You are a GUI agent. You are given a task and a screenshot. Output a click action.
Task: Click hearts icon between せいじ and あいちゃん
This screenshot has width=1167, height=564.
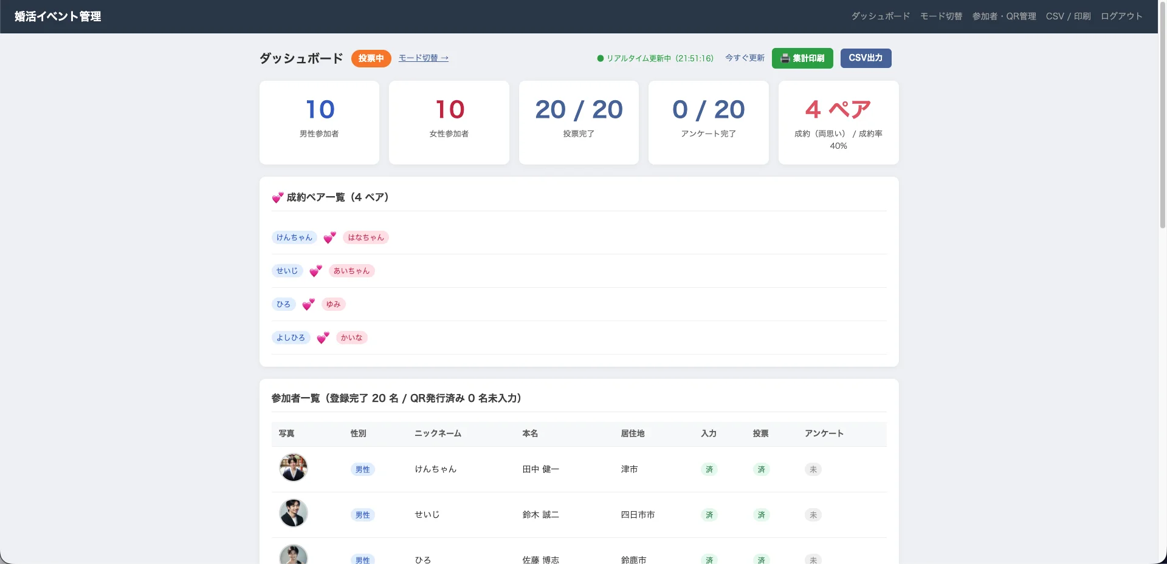[x=315, y=271]
